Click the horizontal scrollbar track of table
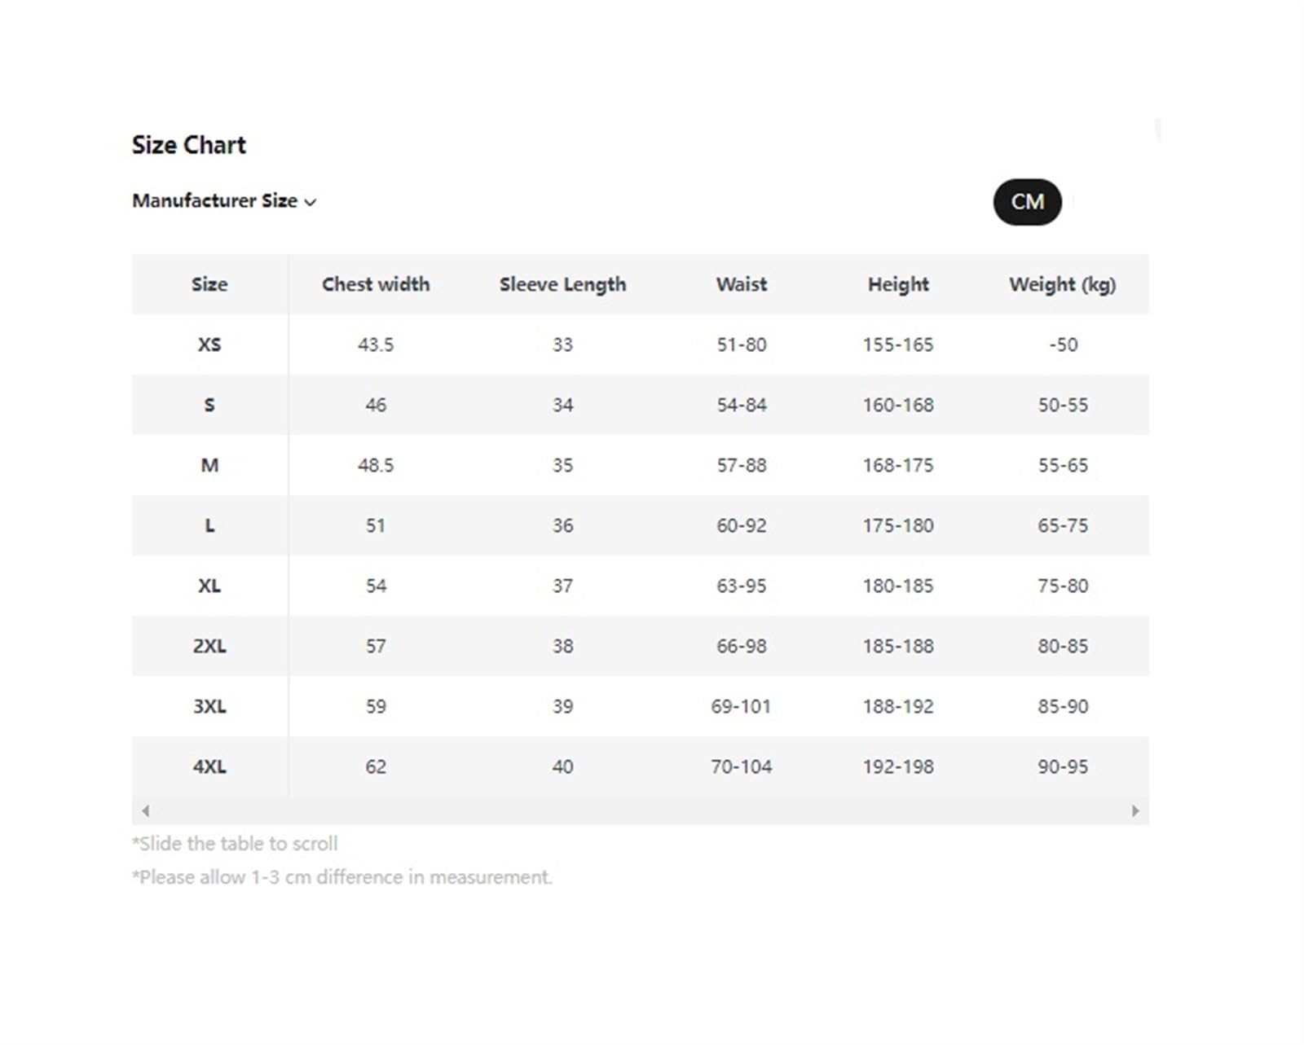 click(x=641, y=810)
